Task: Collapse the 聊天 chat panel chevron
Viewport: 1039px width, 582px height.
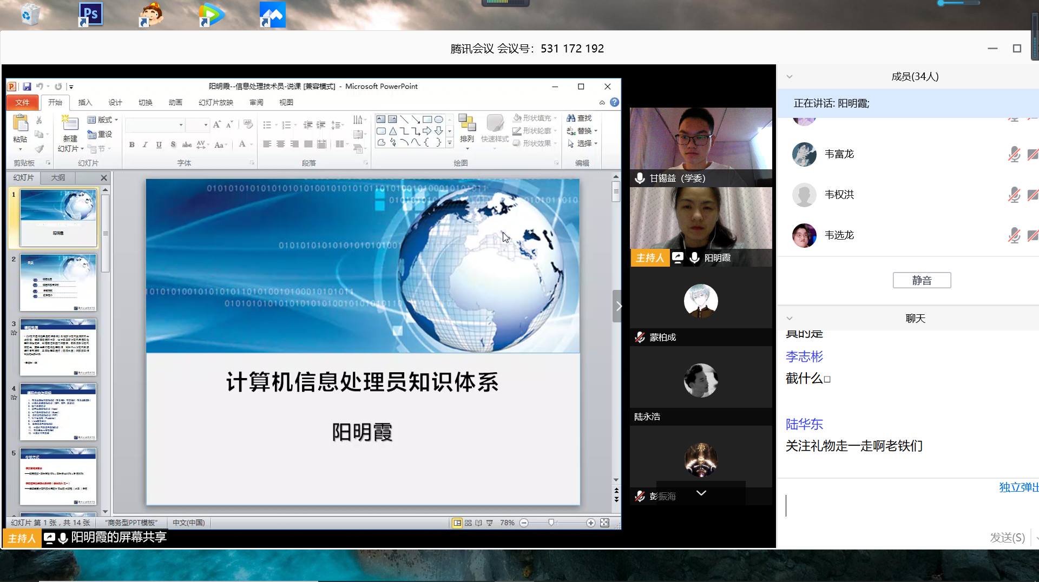Action: [790, 319]
